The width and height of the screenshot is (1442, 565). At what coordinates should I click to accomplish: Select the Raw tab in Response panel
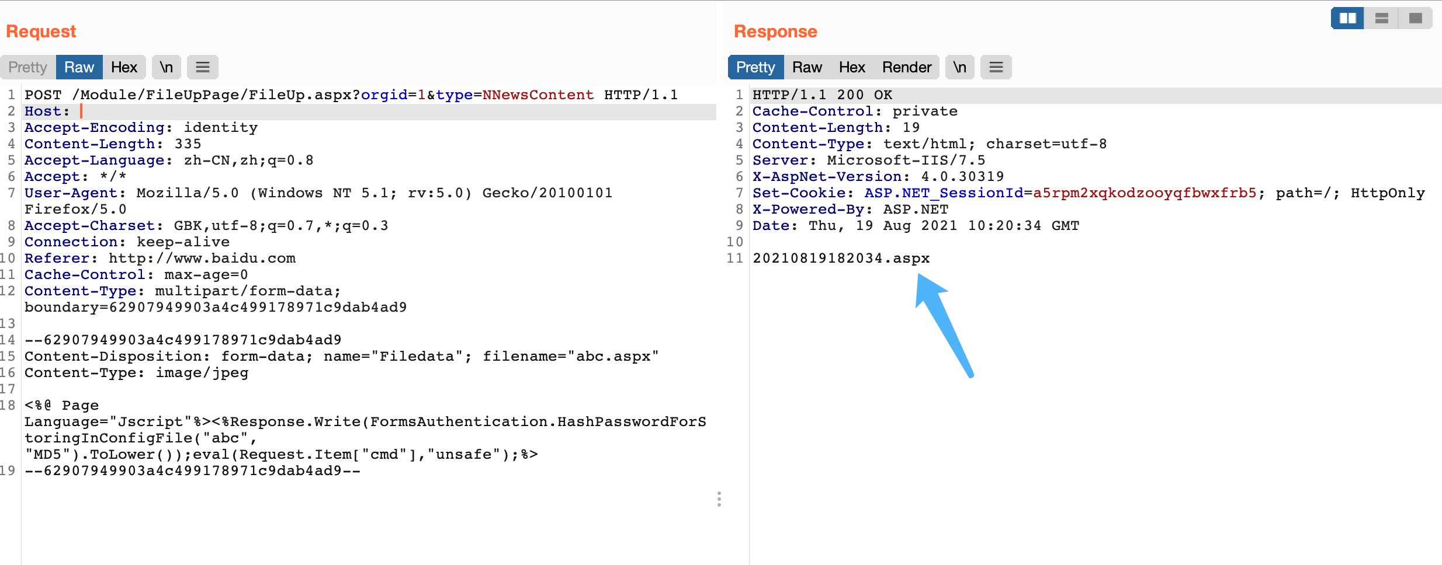click(807, 67)
